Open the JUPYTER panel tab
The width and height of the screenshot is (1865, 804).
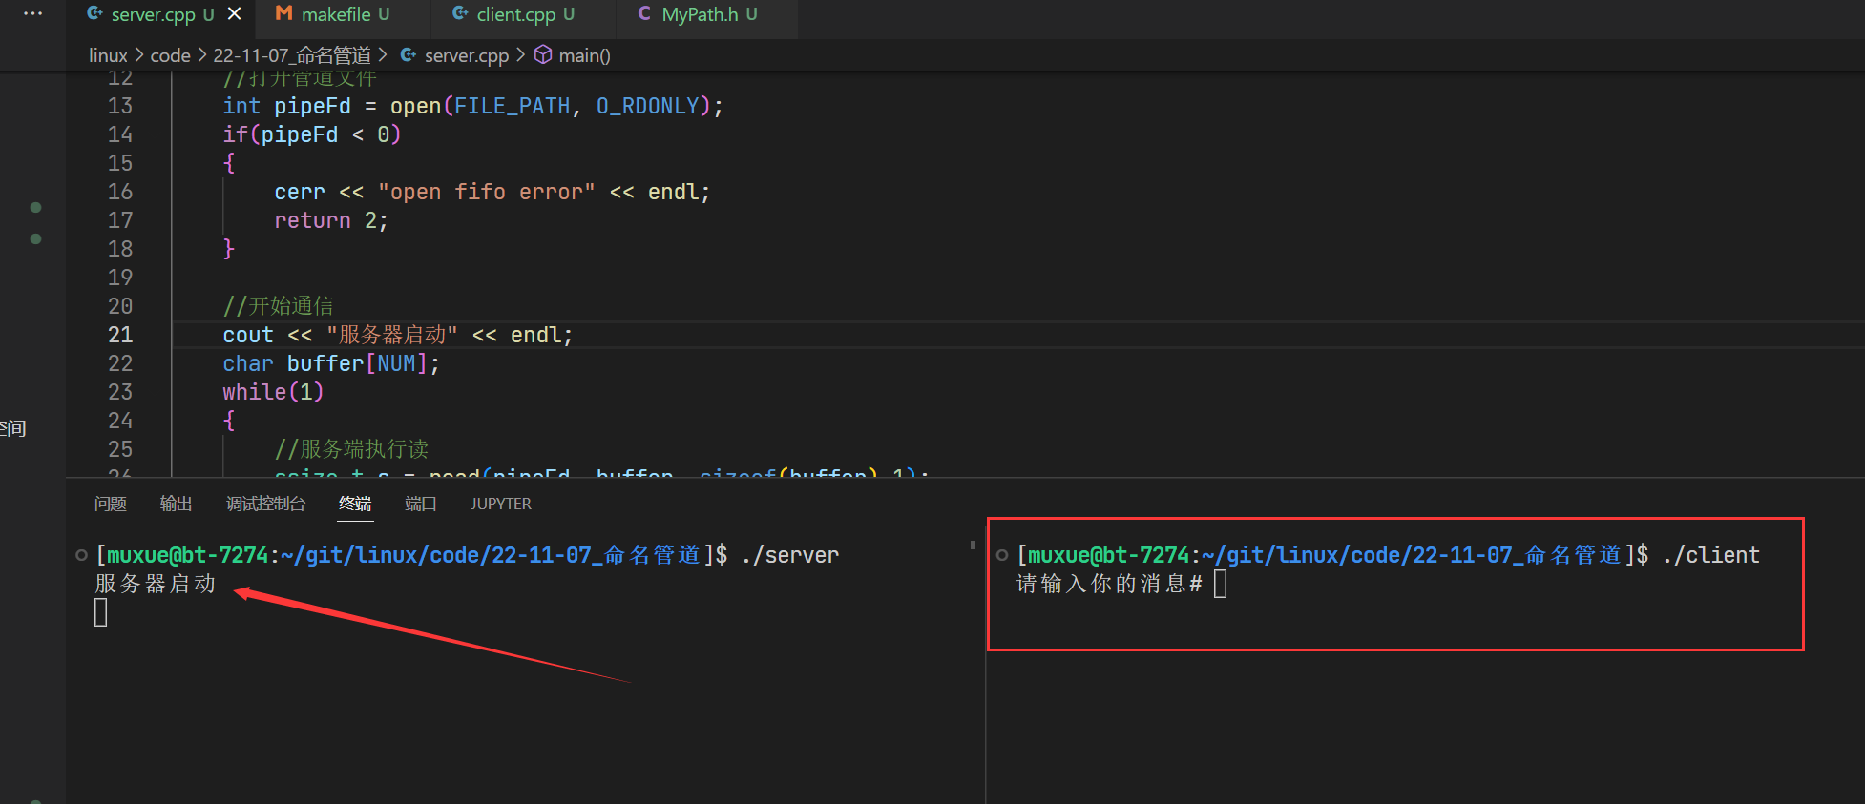pos(501,504)
